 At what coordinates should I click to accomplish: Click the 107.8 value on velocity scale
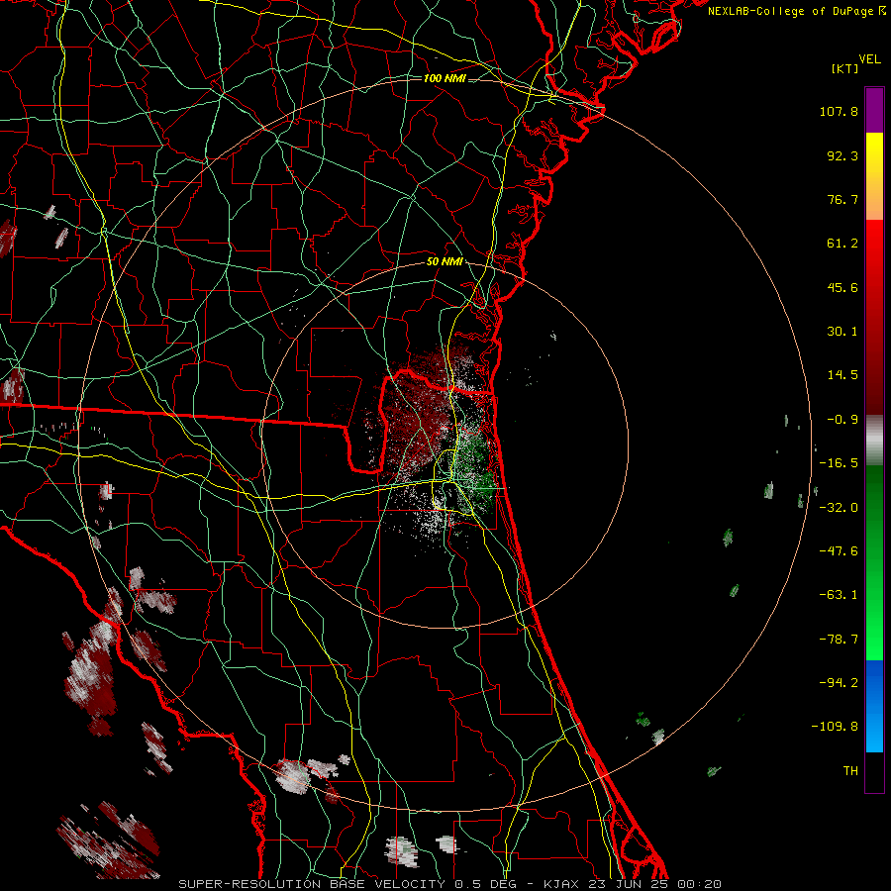(x=839, y=111)
